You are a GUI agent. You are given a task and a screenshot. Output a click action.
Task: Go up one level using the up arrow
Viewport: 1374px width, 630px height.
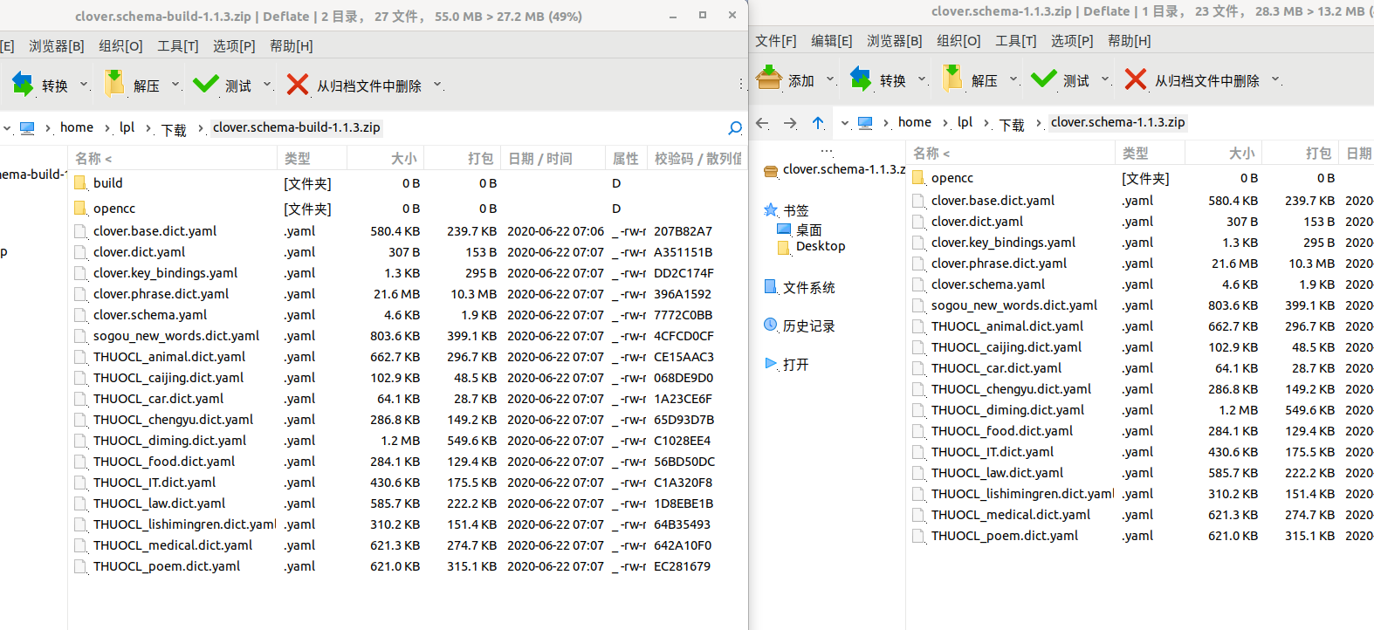tap(818, 123)
